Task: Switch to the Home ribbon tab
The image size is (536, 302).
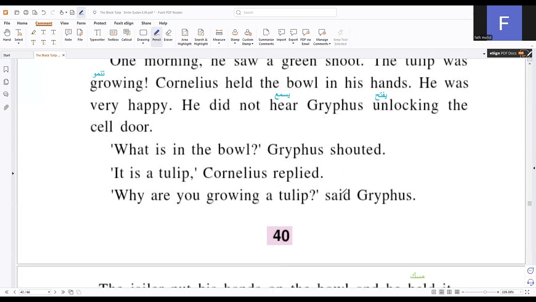Action: [x=22, y=23]
